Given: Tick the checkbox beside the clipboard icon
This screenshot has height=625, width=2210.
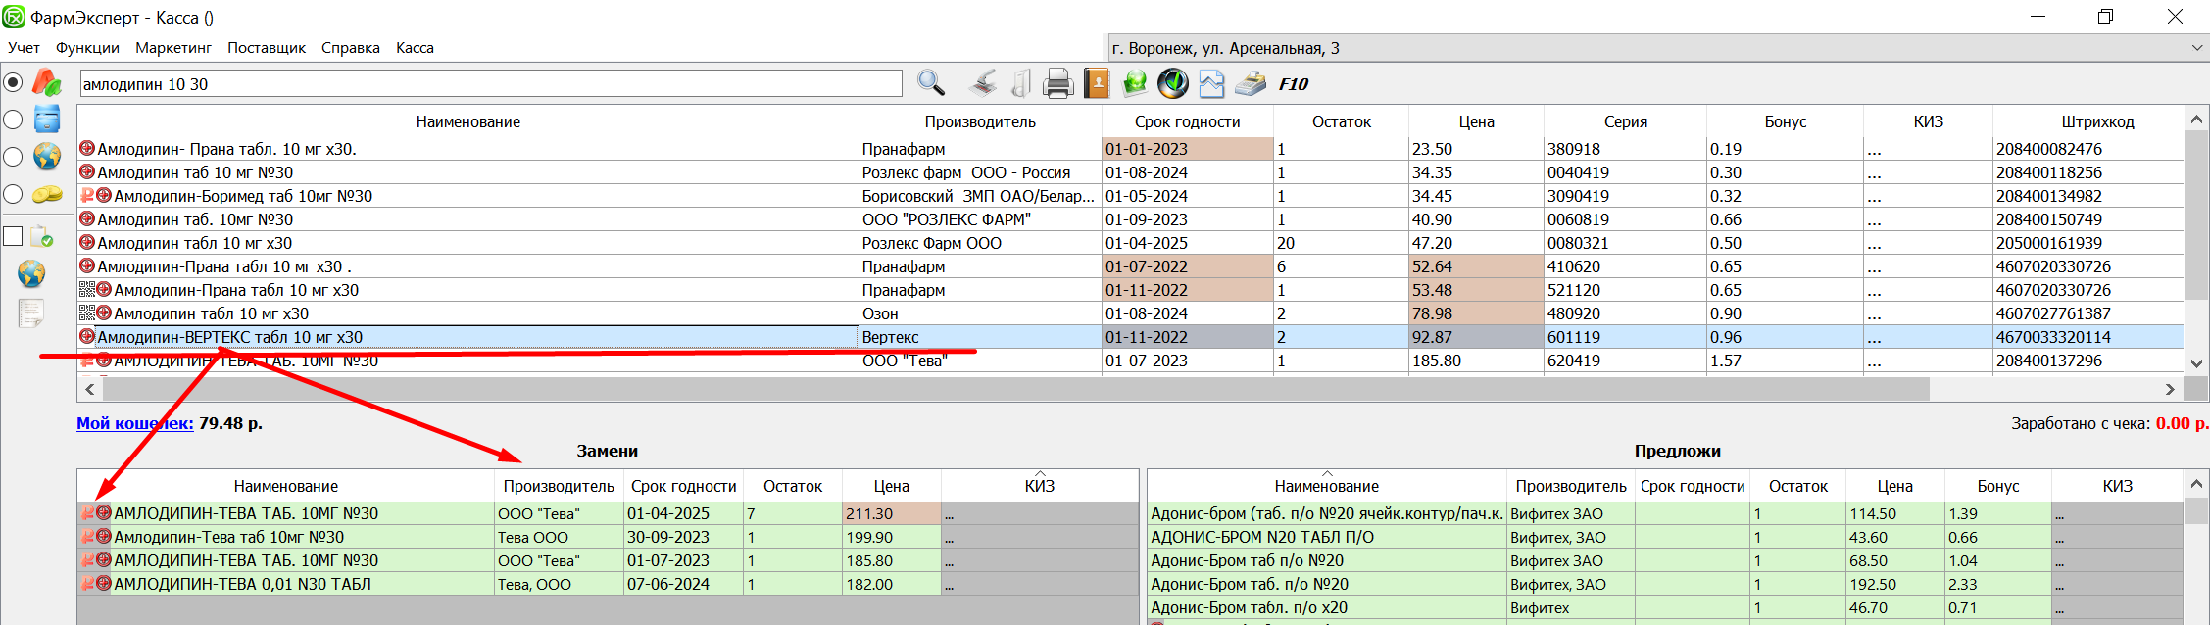Looking at the screenshot, I should (x=14, y=236).
